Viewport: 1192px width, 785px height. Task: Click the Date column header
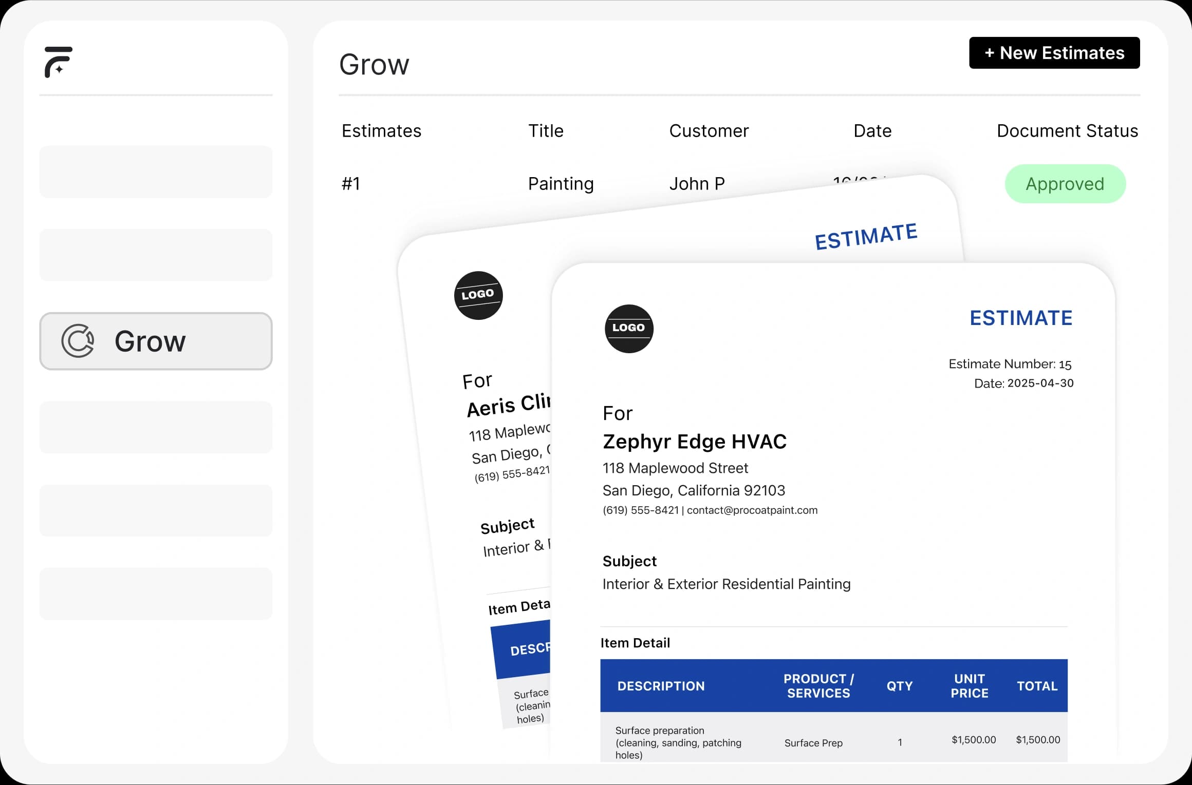coord(872,131)
